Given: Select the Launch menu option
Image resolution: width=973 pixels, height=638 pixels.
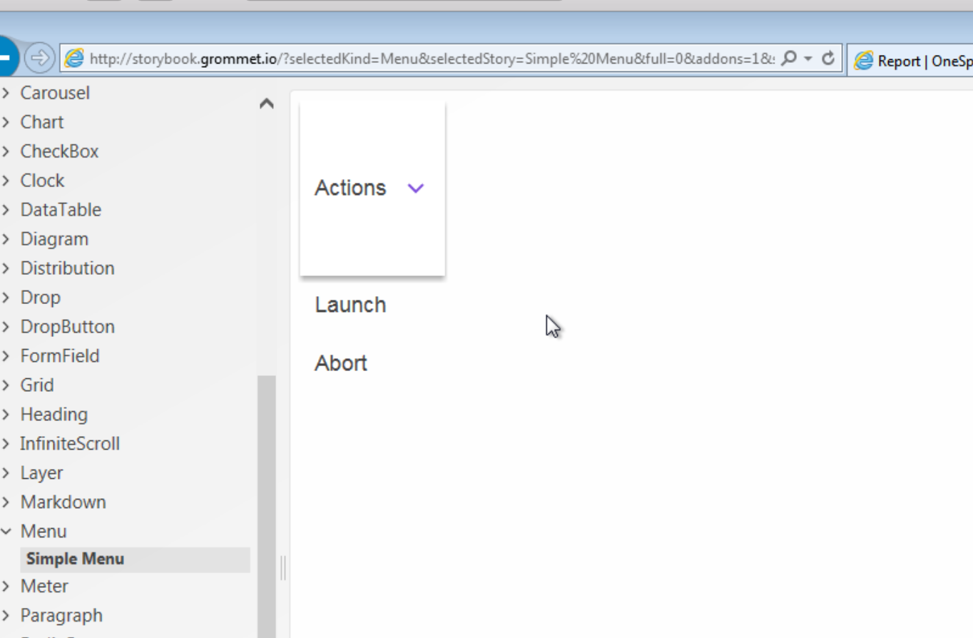Looking at the screenshot, I should (x=350, y=305).
